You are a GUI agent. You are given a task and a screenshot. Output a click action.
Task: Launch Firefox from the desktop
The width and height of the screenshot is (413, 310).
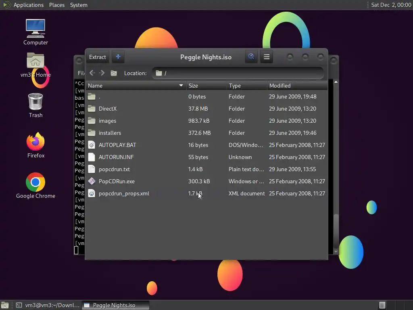pyautogui.click(x=35, y=145)
